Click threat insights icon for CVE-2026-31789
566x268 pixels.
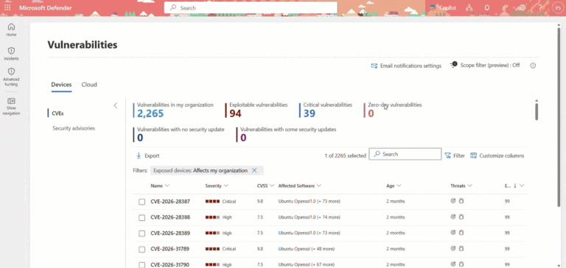point(453,248)
